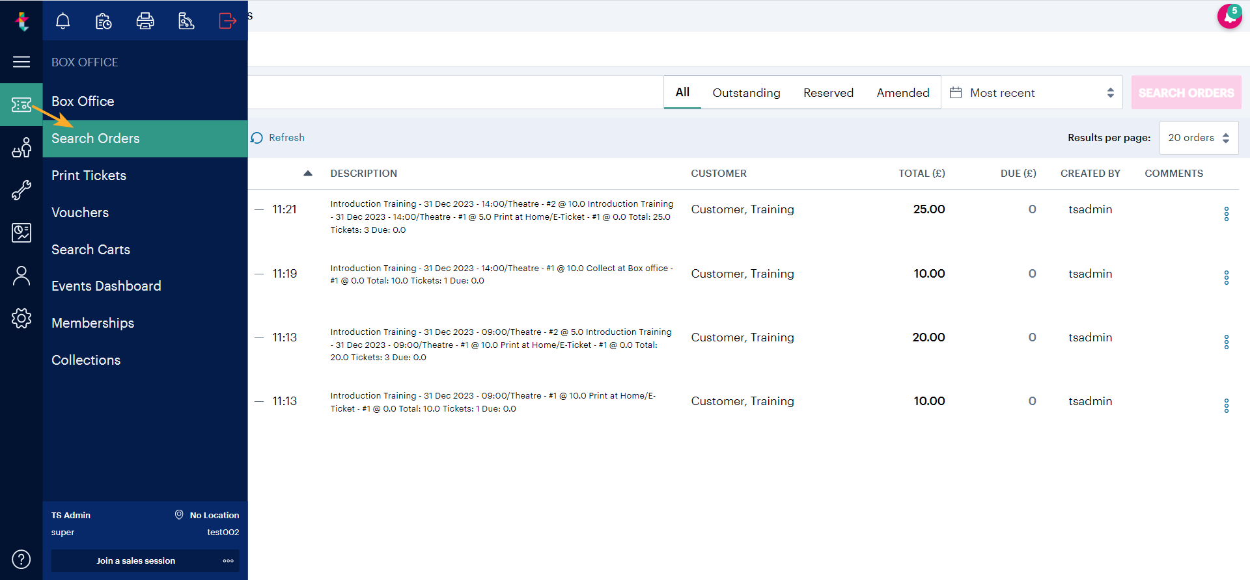Open Events Dashboard menu item
This screenshot has height=580, width=1250.
tap(145, 286)
